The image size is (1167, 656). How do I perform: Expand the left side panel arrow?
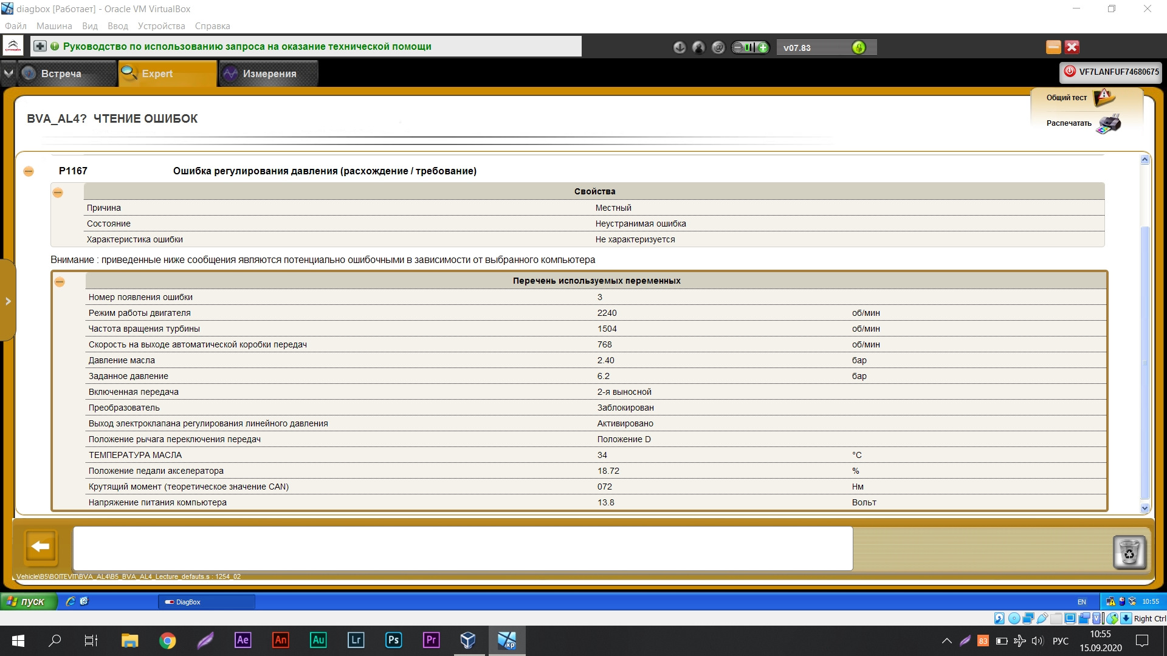(x=8, y=301)
